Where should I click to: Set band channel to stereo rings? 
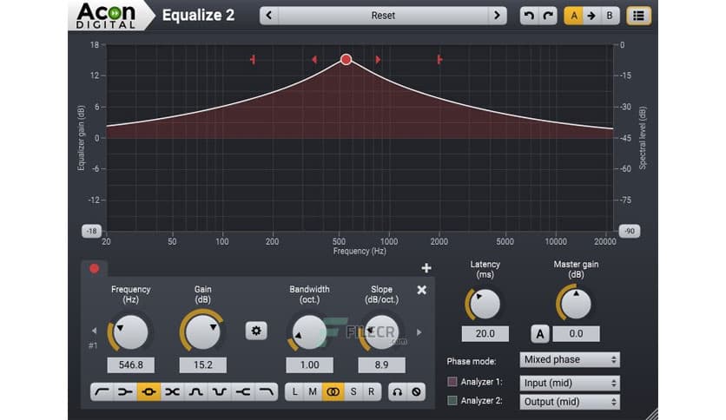(x=333, y=391)
